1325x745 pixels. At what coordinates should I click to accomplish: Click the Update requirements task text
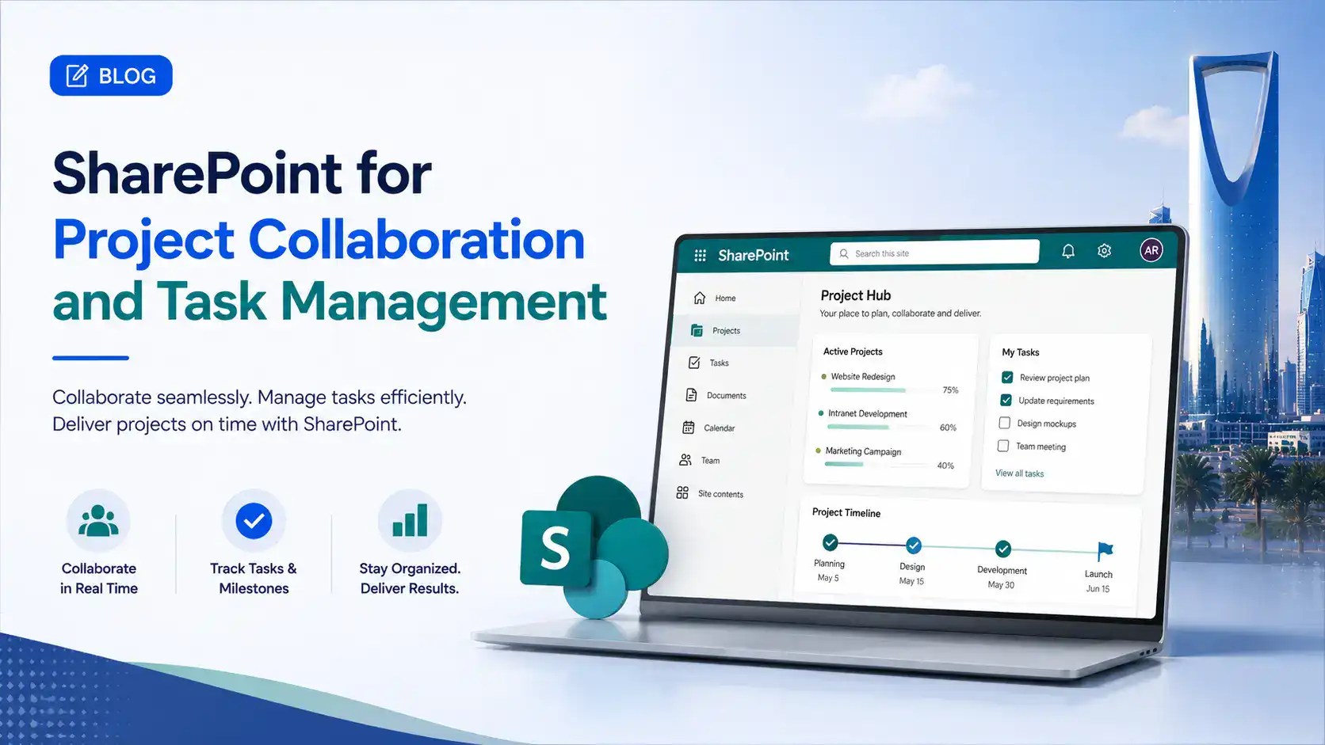pyautogui.click(x=1056, y=401)
